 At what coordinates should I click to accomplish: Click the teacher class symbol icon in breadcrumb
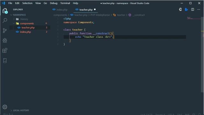click(114, 15)
